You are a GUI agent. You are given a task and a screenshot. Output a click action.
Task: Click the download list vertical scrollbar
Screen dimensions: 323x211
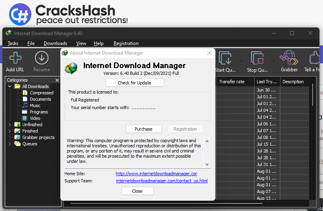(313, 95)
